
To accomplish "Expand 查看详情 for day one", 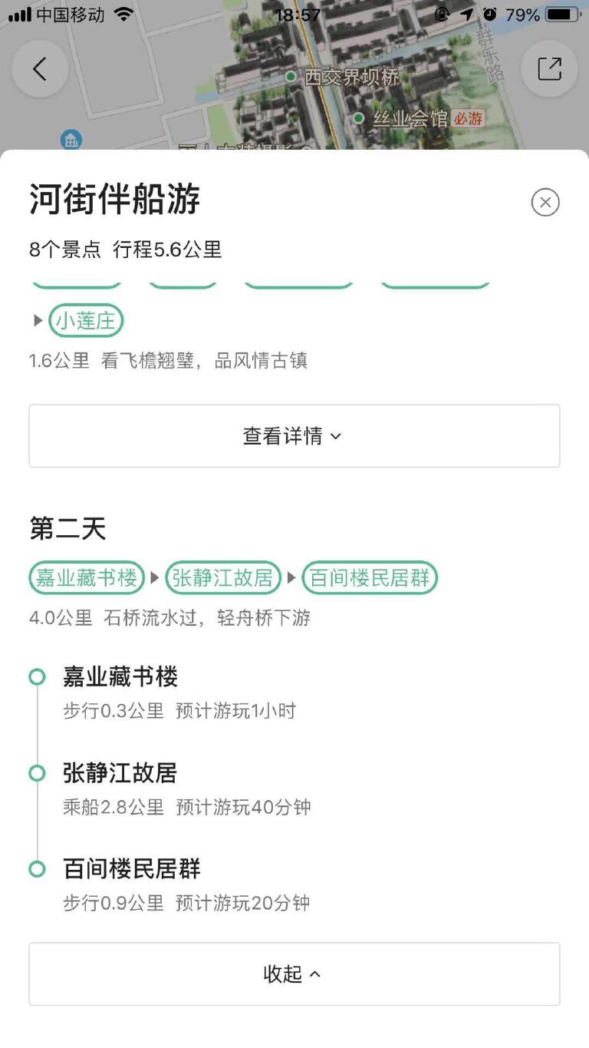I will [x=294, y=436].
